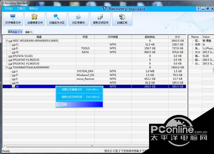This screenshot has height=154, width=214.
Task: Click drive icon next to E:
Action: [x=14, y=48]
